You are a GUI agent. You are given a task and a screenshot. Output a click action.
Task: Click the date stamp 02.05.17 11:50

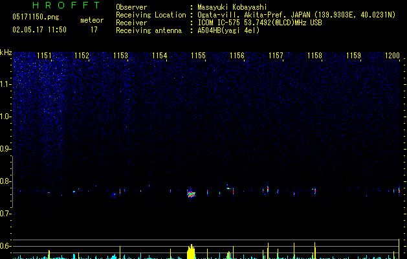39,30
